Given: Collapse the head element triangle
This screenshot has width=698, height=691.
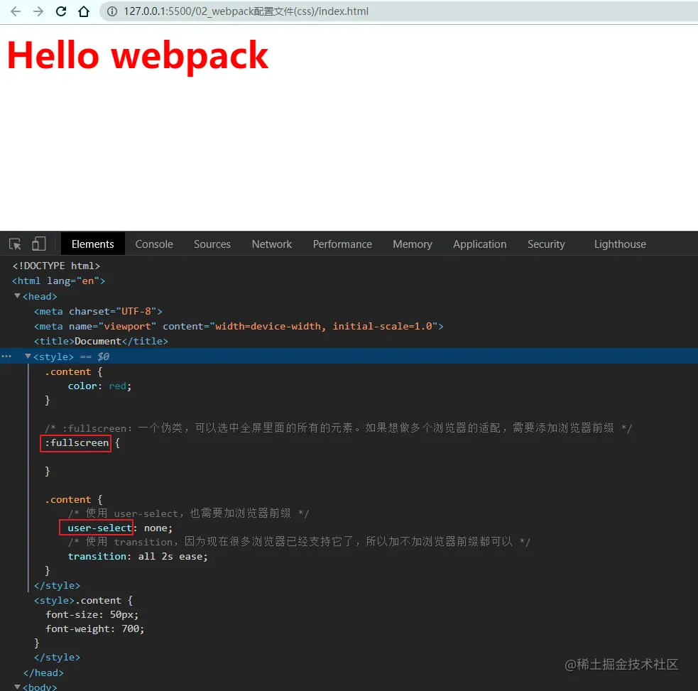Looking at the screenshot, I should [x=17, y=295].
